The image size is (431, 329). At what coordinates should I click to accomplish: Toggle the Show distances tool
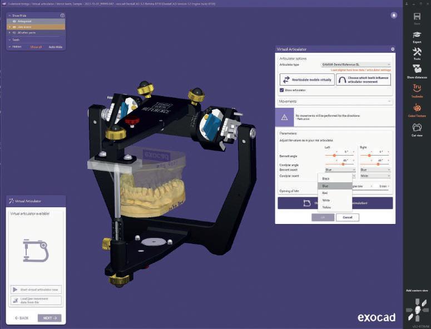[417, 69]
